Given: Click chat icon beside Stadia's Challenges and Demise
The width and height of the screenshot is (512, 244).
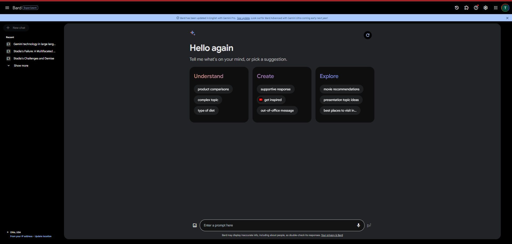Looking at the screenshot, I should [x=9, y=58].
